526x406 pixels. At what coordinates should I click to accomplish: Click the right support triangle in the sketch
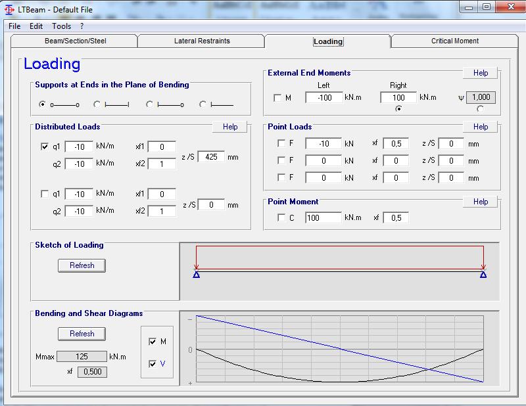[x=483, y=275]
